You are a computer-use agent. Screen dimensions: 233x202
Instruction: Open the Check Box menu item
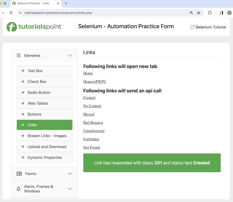pyautogui.click(x=45, y=82)
